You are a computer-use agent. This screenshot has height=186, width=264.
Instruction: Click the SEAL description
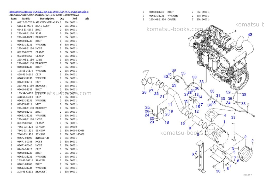coord(38,34)
